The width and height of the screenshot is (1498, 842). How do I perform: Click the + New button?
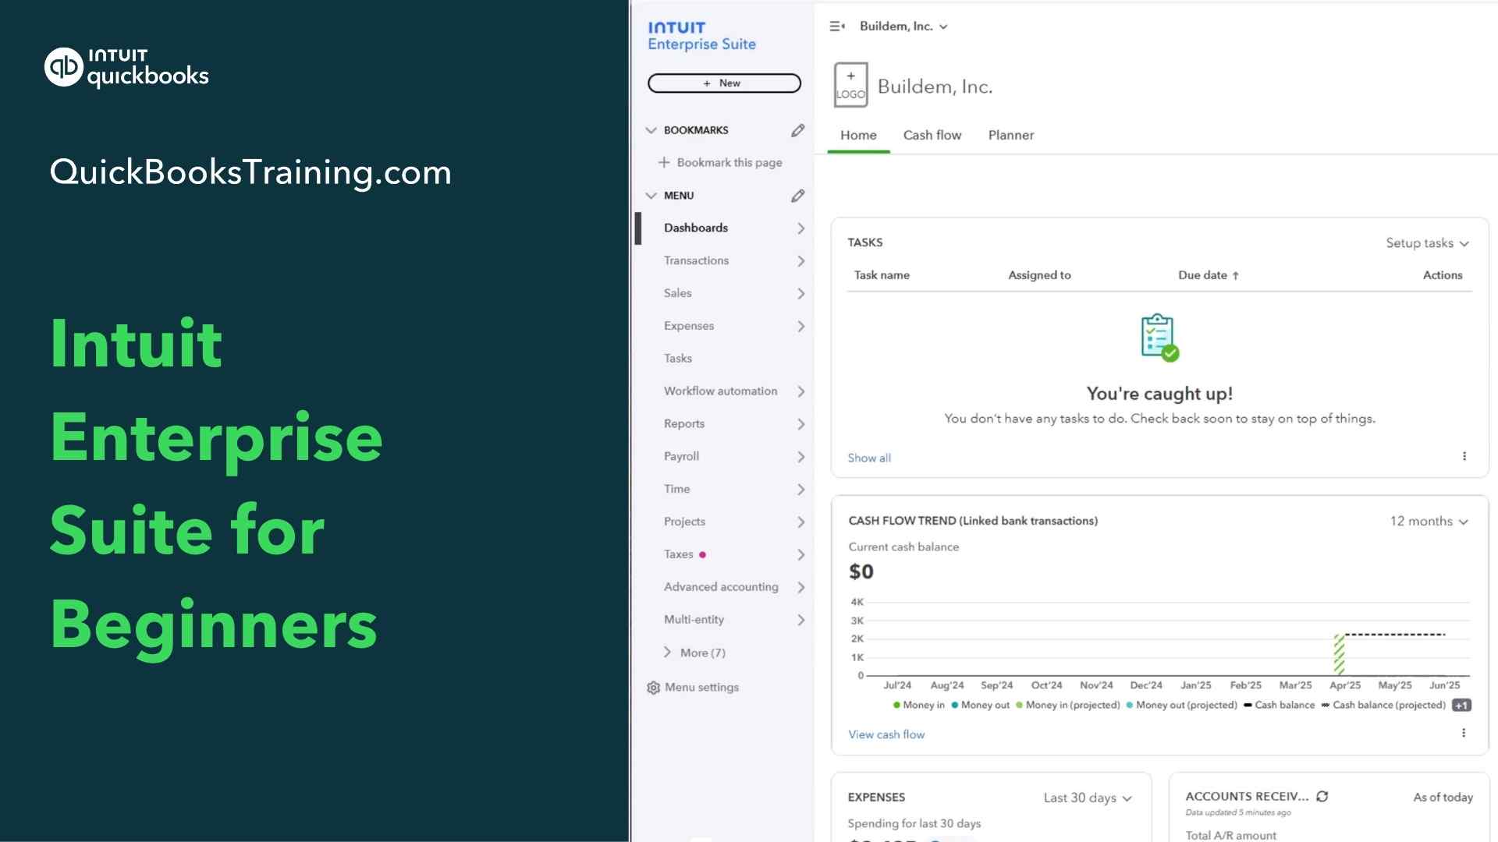point(724,83)
